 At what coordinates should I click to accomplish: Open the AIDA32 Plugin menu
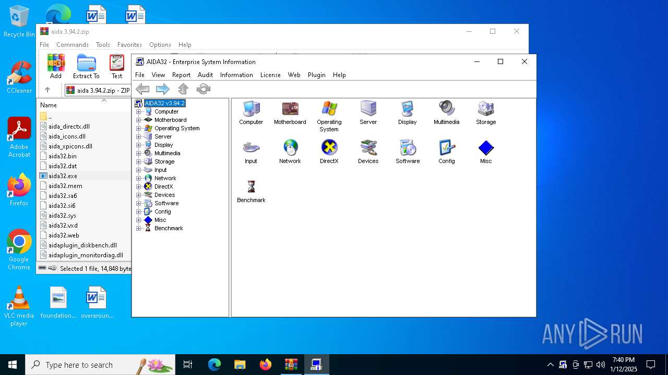pyautogui.click(x=316, y=75)
